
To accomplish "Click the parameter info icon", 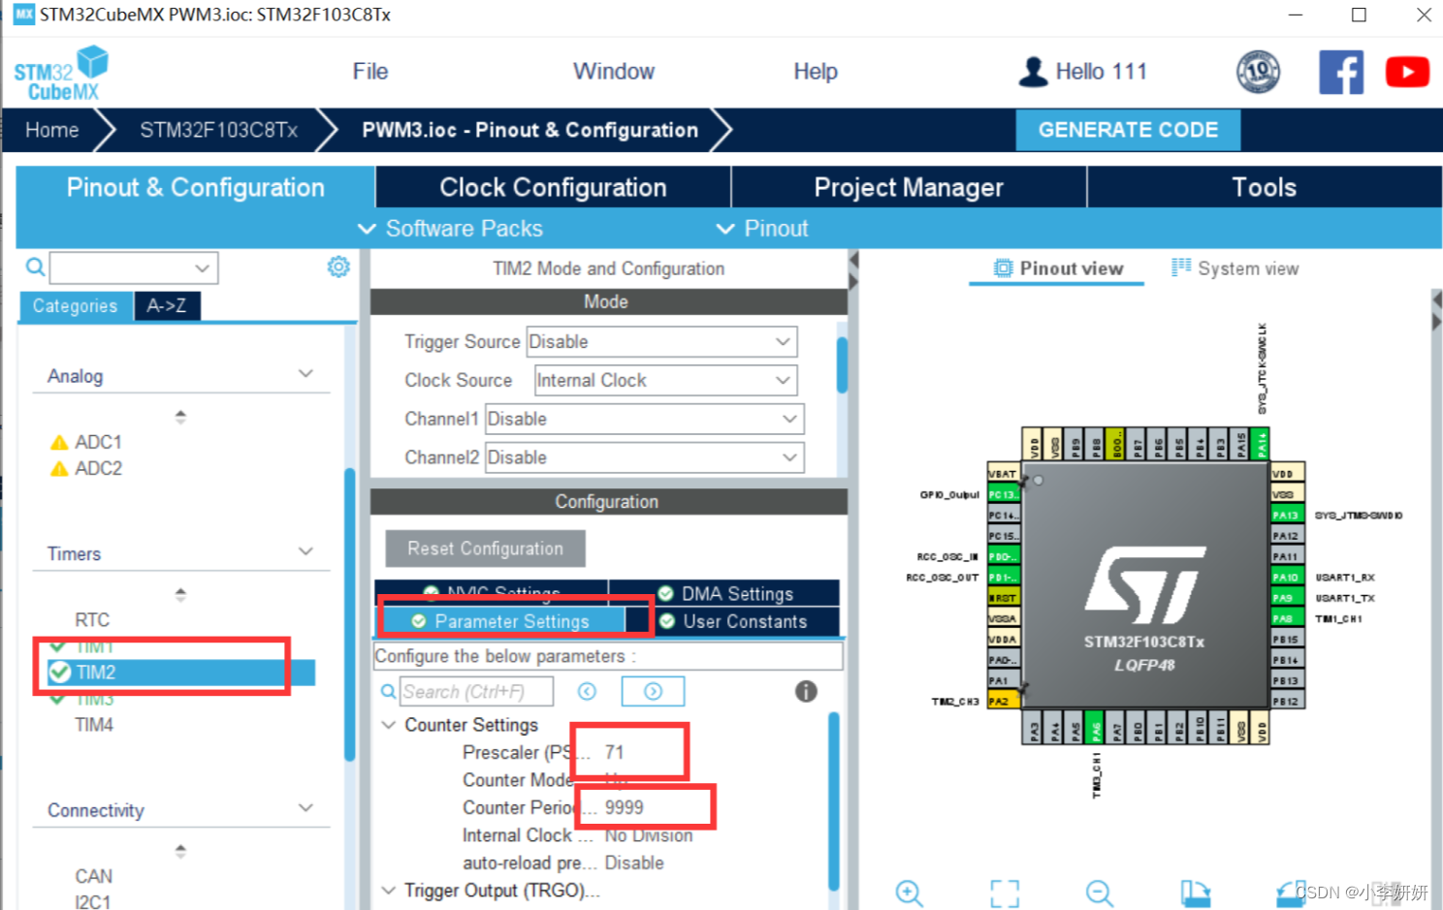I will tap(806, 691).
